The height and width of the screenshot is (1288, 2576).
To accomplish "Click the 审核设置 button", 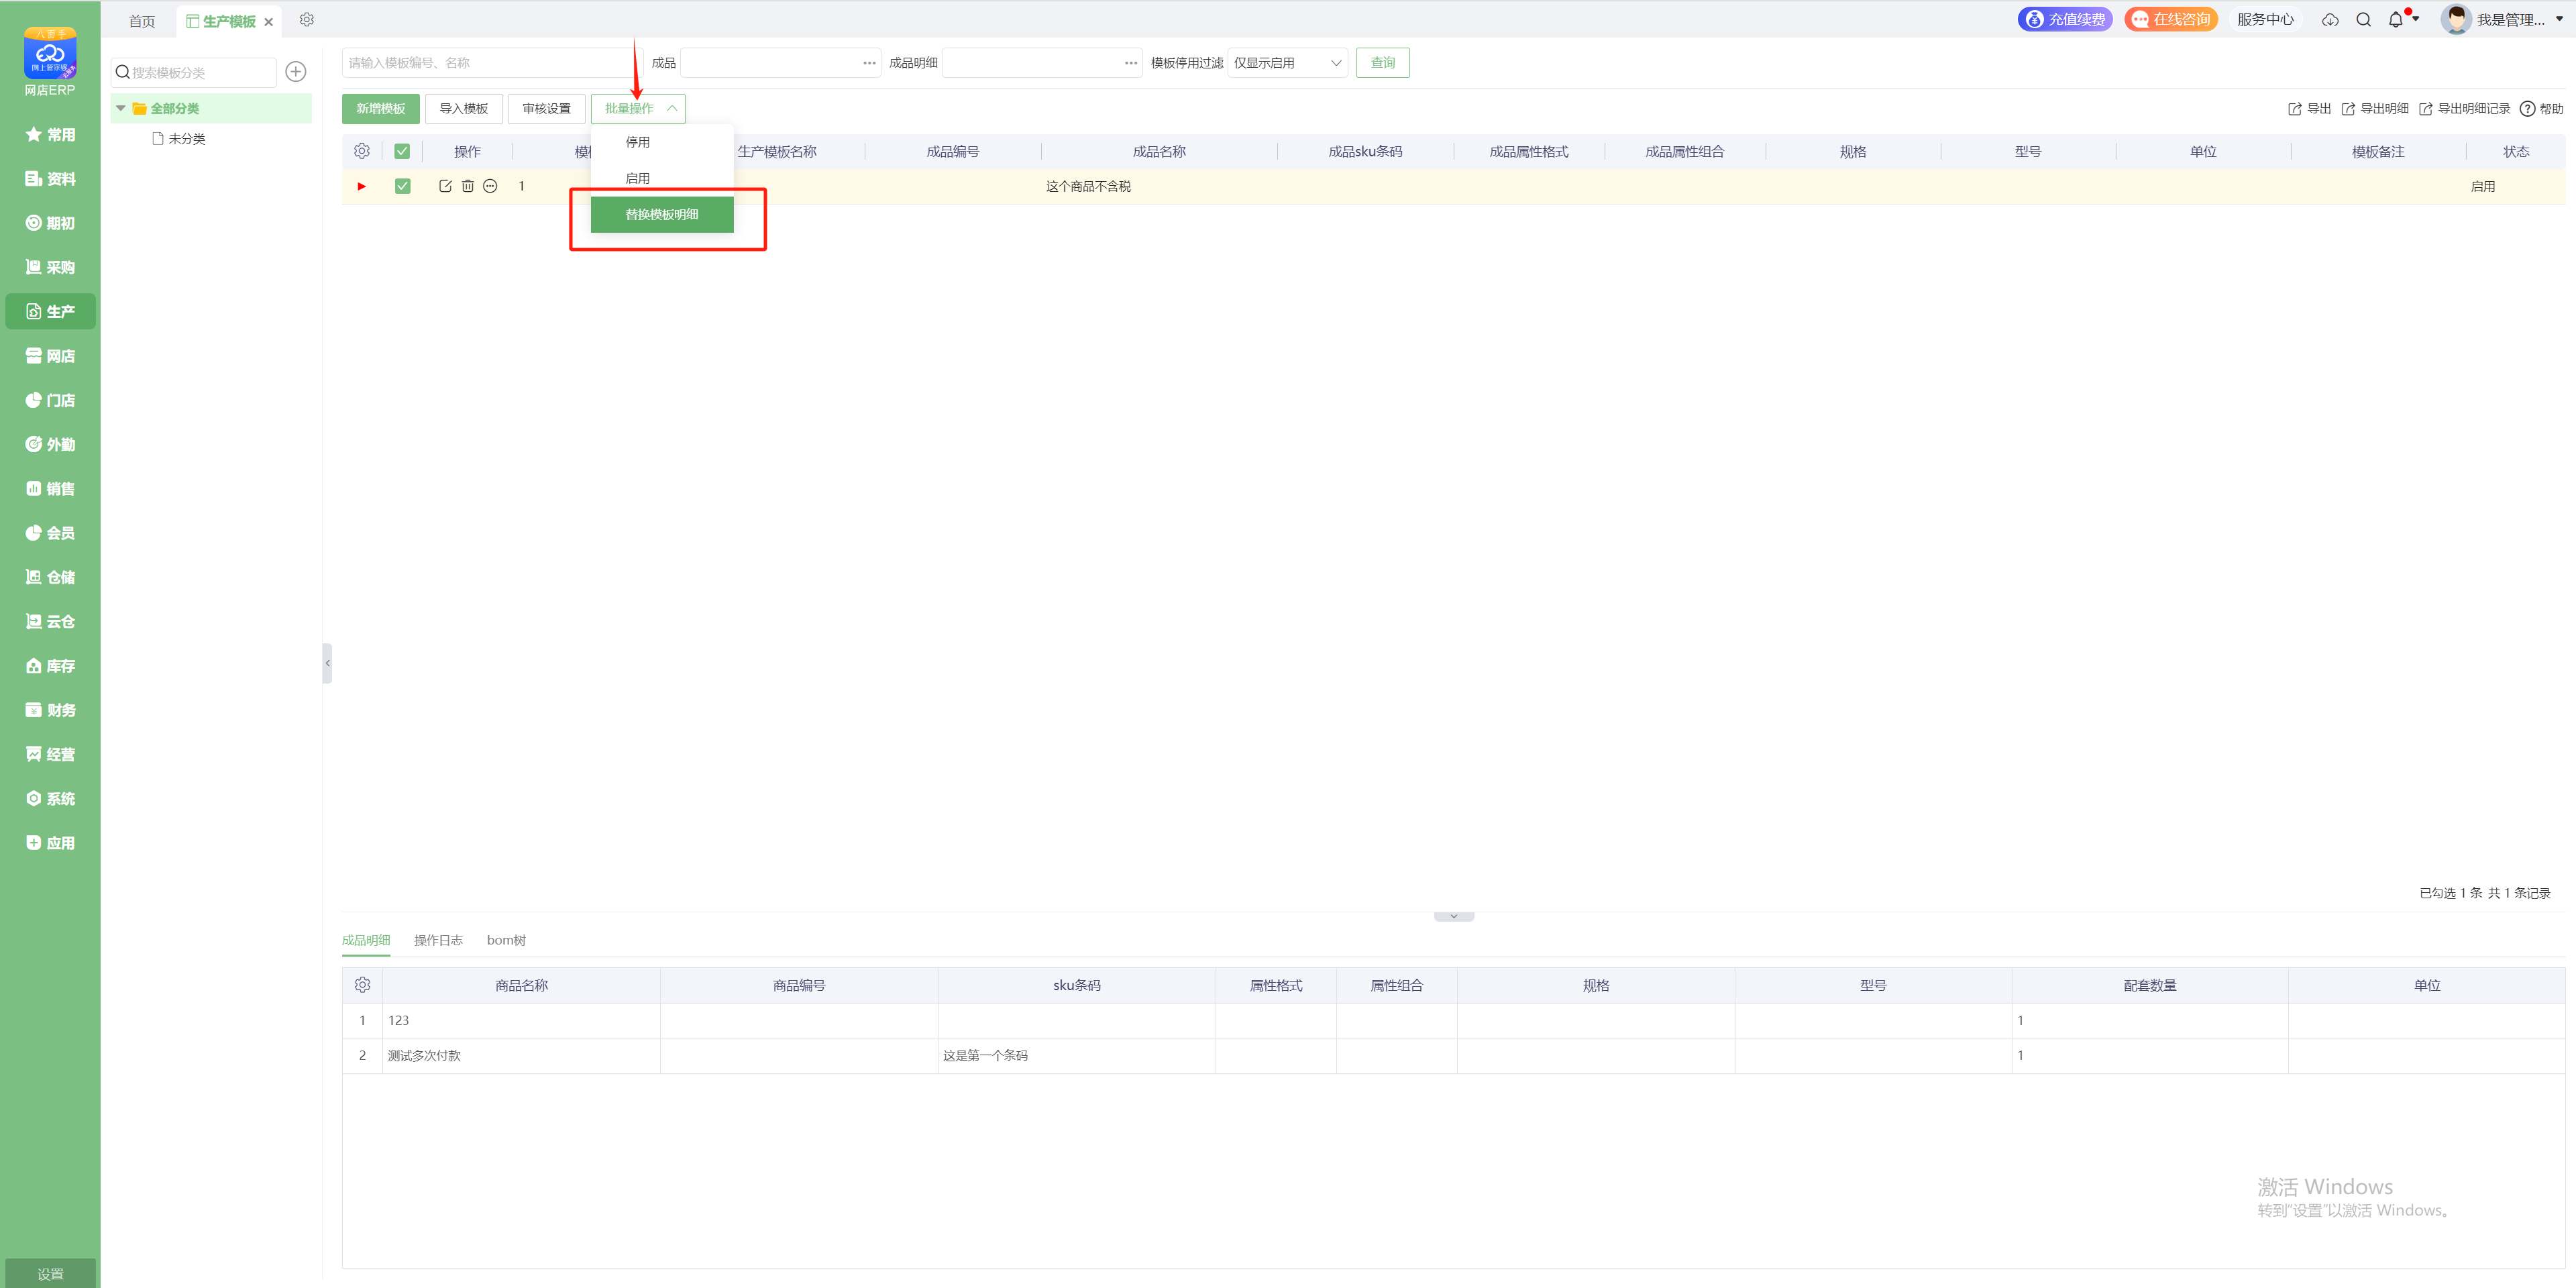I will 547,108.
